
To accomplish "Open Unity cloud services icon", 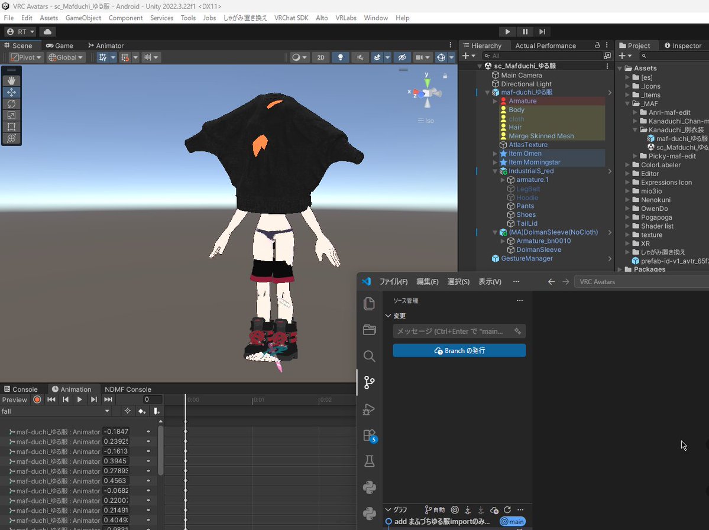I will (47, 32).
